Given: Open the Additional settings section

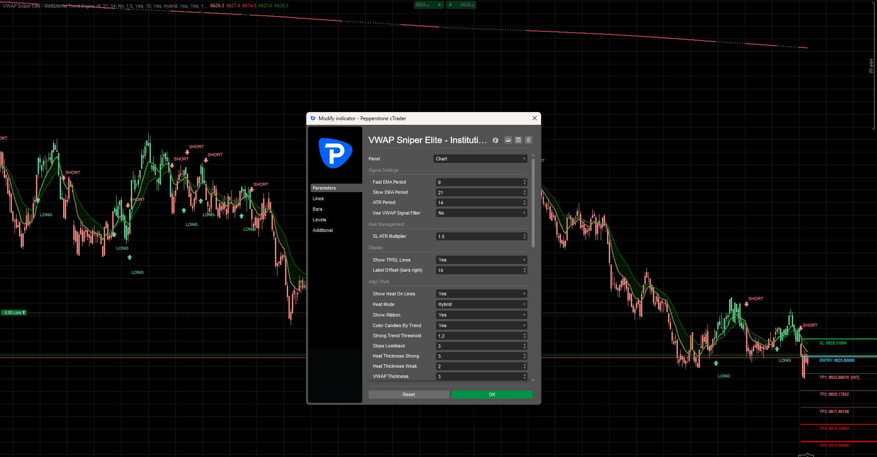Looking at the screenshot, I should [x=322, y=230].
